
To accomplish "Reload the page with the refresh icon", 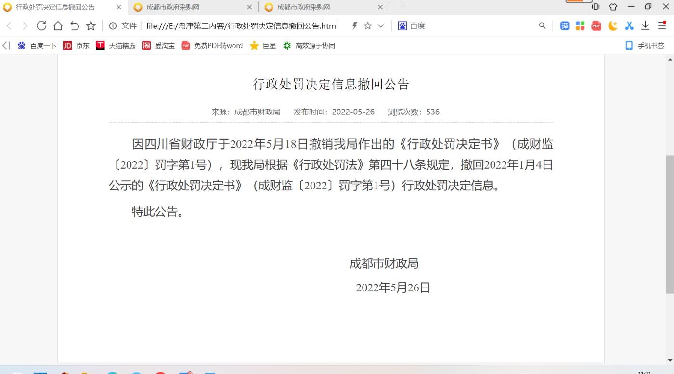I will 41,26.
